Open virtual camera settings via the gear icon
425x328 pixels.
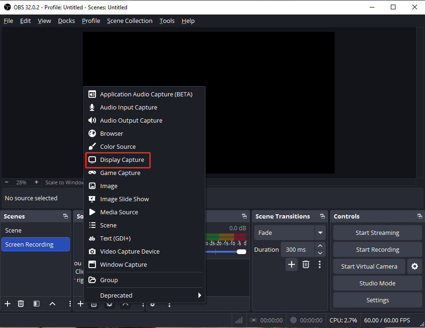(415, 266)
